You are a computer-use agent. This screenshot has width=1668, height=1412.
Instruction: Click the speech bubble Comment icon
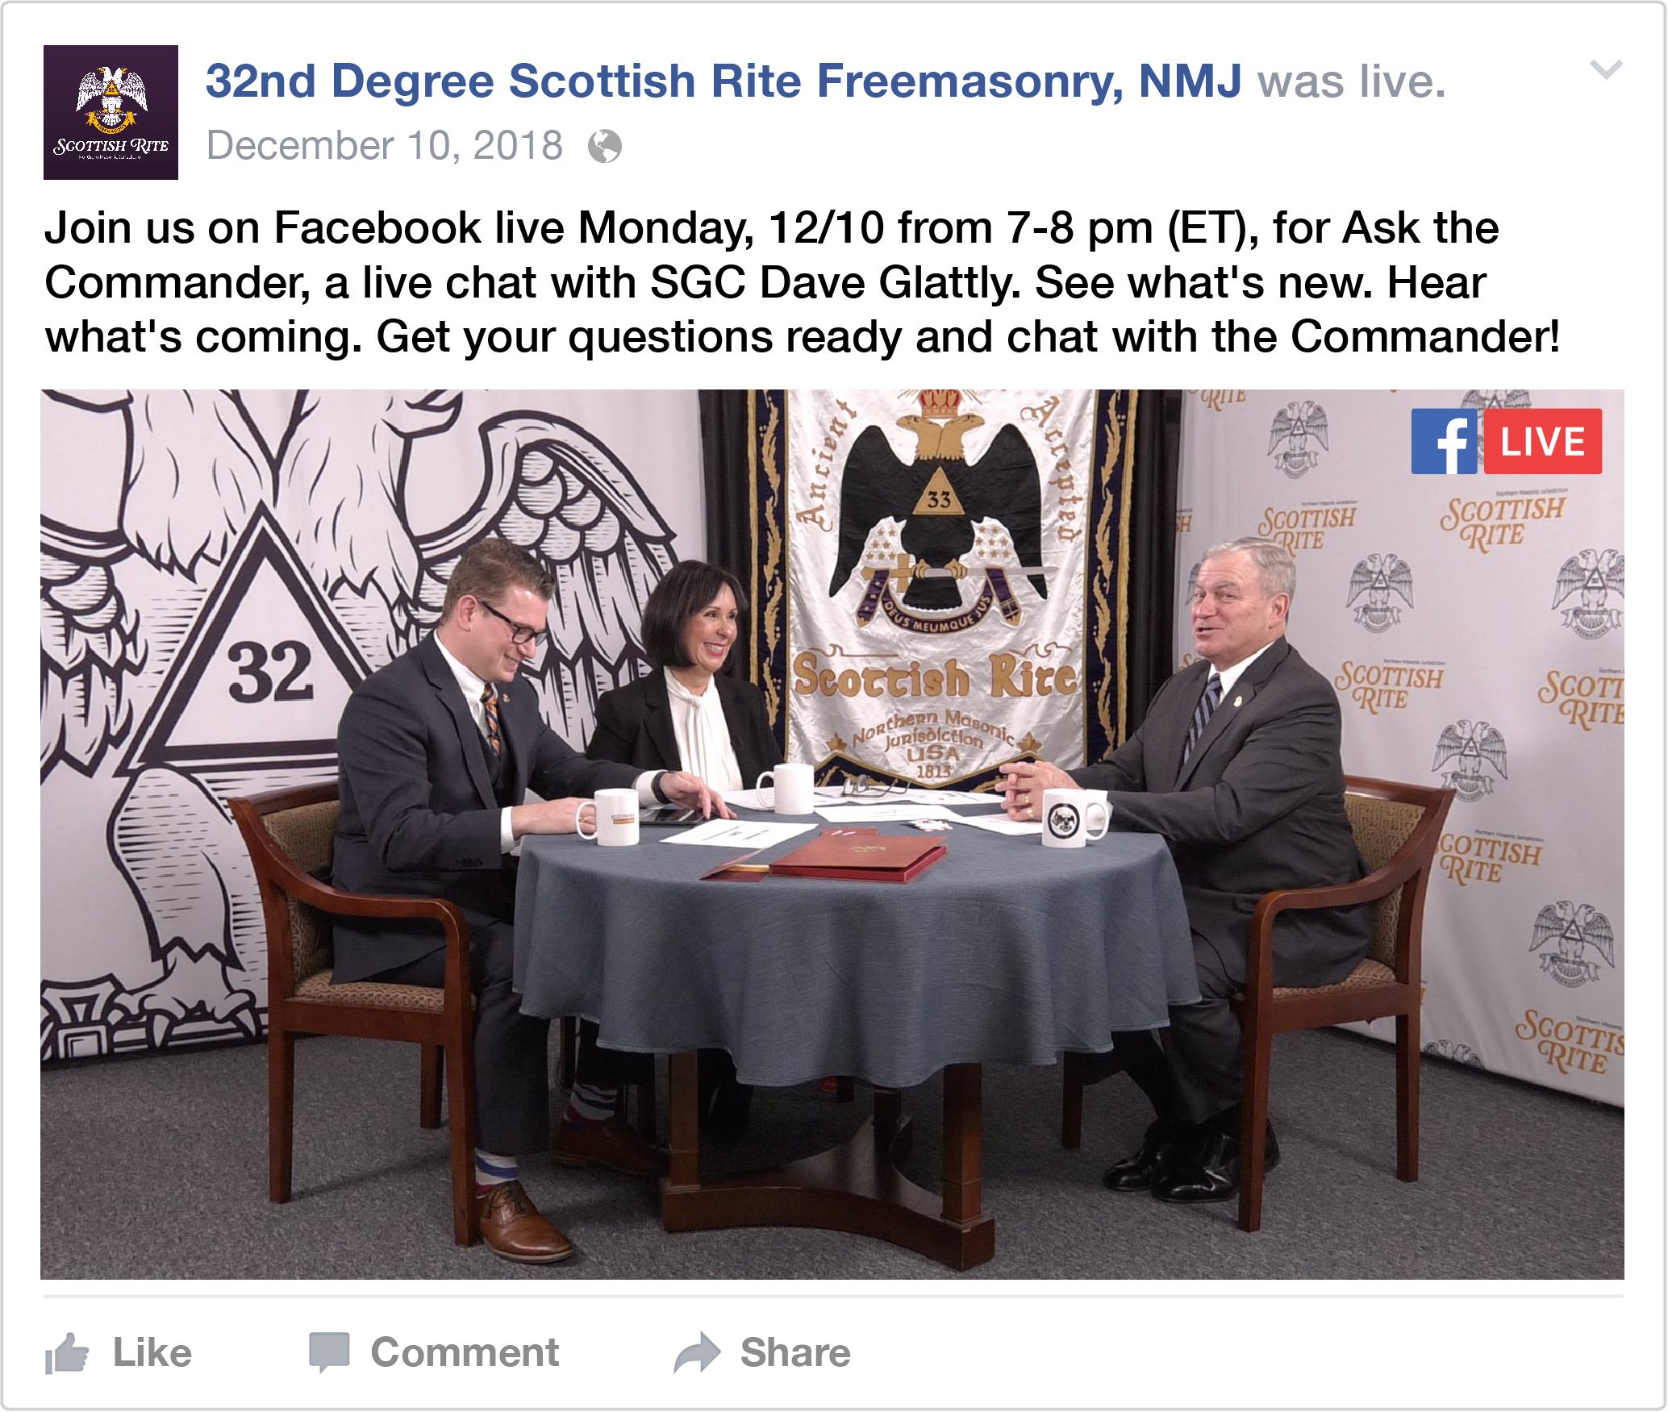[x=329, y=1352]
